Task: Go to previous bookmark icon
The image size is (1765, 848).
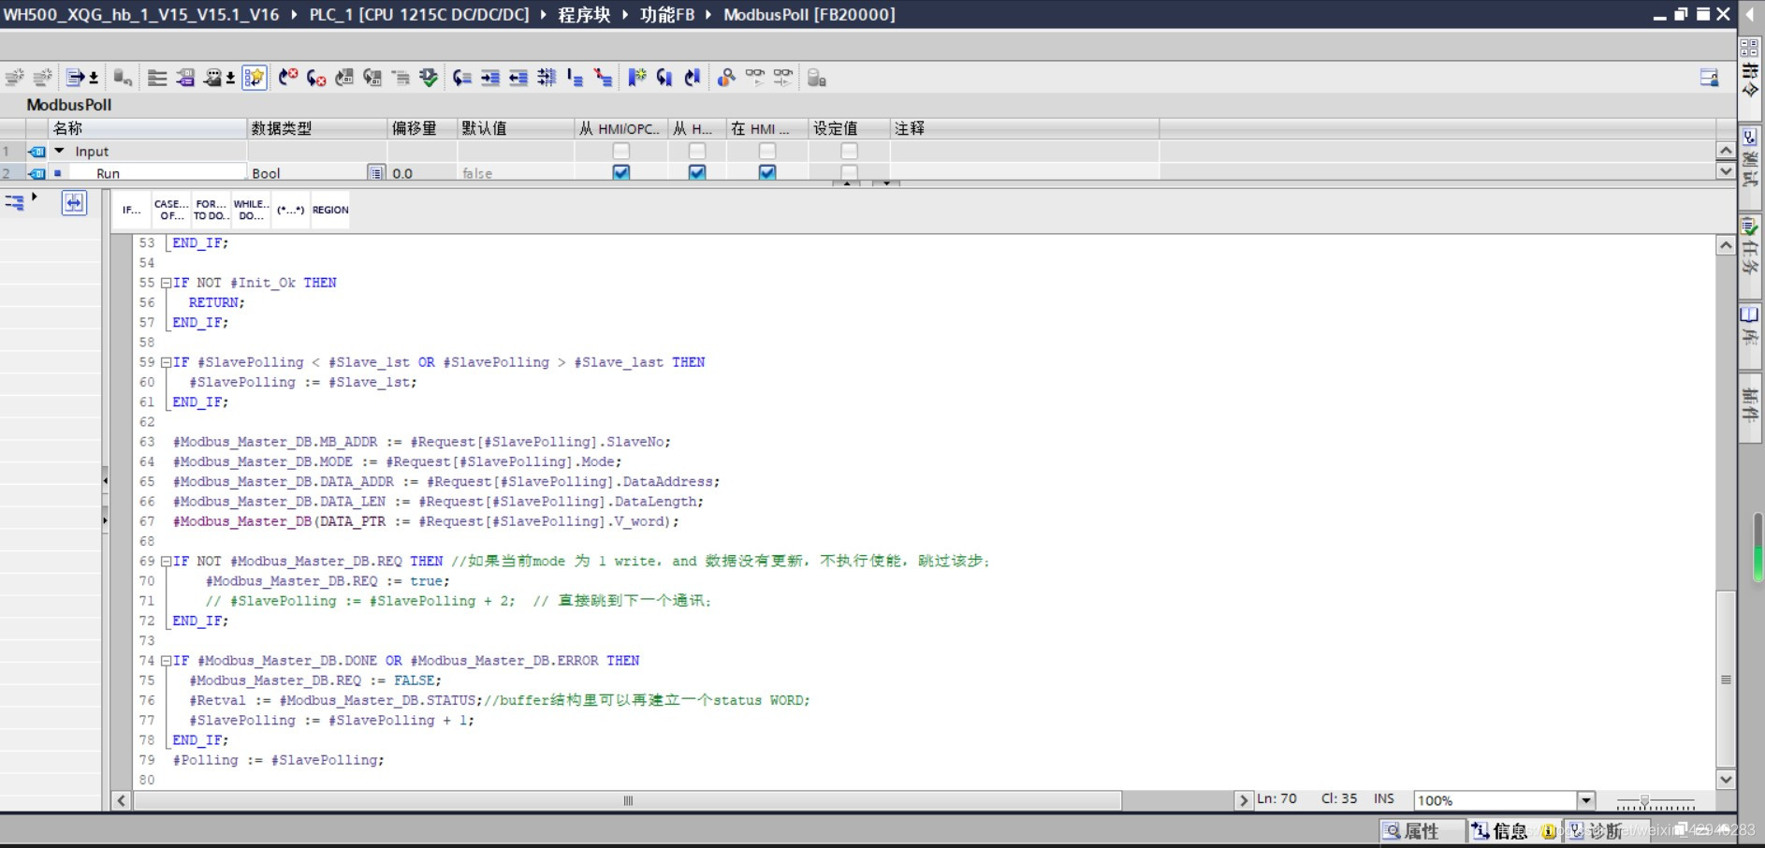Action: [664, 78]
